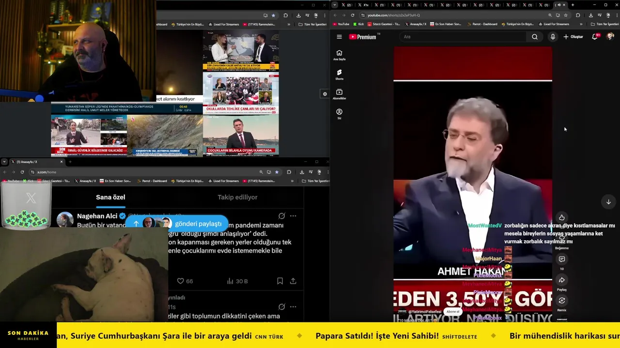Image resolution: width=620 pixels, height=348 pixels.
Task: Open Downloads in the x.com browser window
Action: click(302, 172)
